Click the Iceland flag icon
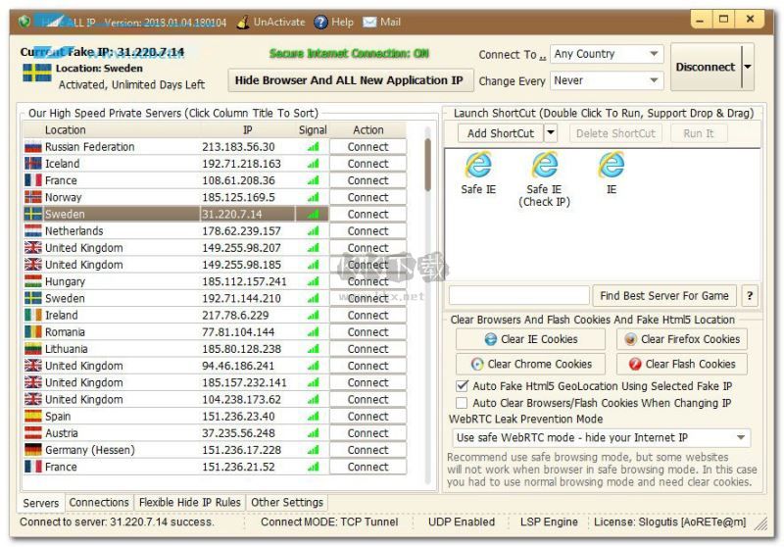Image resolution: width=784 pixels, height=547 pixels. (33, 164)
